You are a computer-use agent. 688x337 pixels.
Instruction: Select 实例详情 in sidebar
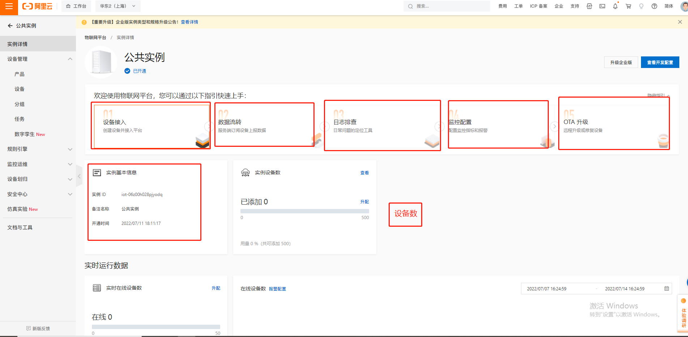pyautogui.click(x=38, y=44)
